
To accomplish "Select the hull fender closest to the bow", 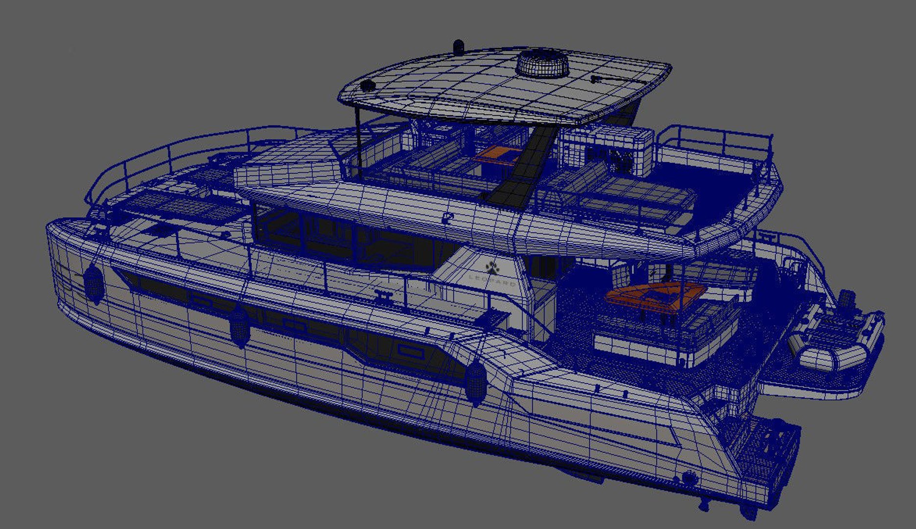I will pos(94,283).
